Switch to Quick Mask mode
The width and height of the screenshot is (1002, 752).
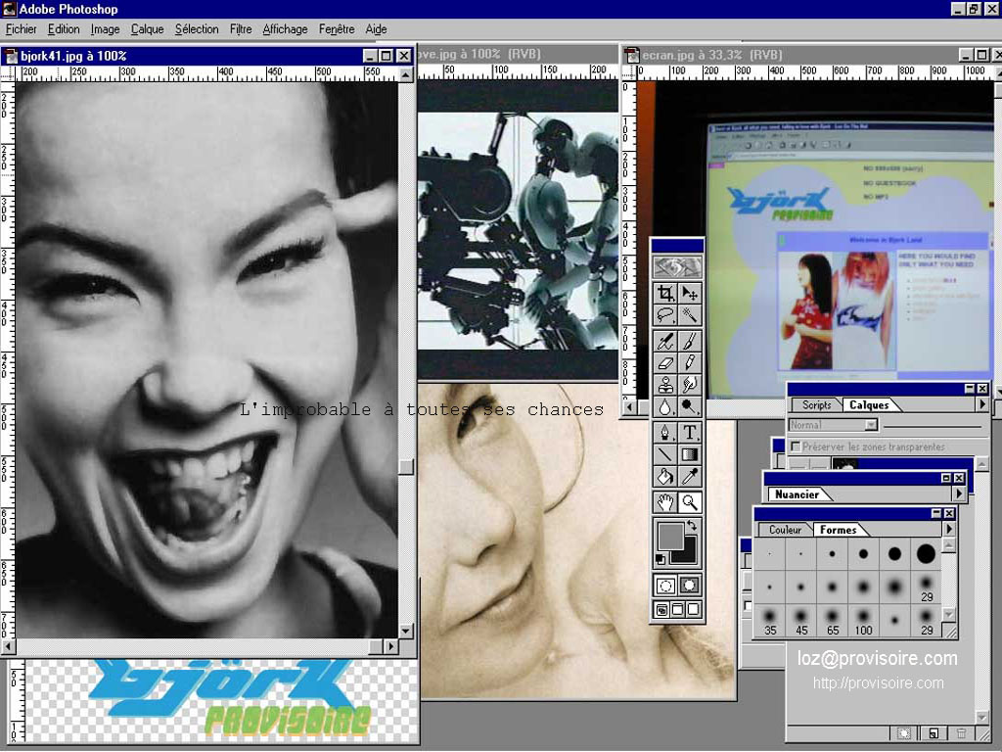(690, 586)
